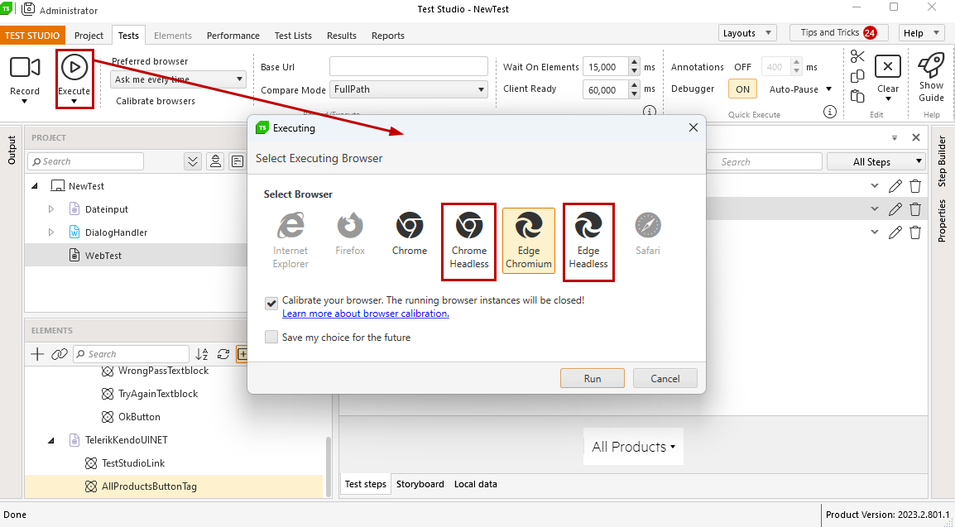Expand first step chevron

click(875, 186)
